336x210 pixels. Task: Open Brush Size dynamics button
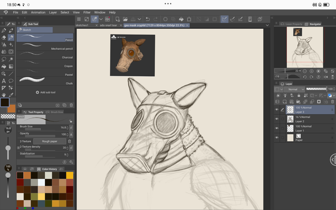pos(71,127)
